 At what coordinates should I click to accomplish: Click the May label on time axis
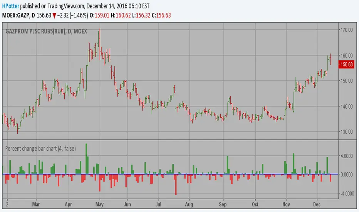coord(99,204)
